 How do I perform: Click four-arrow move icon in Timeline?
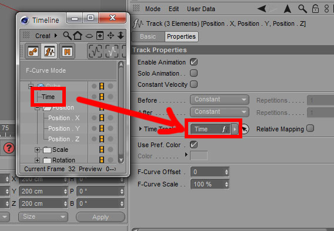[x=111, y=35]
